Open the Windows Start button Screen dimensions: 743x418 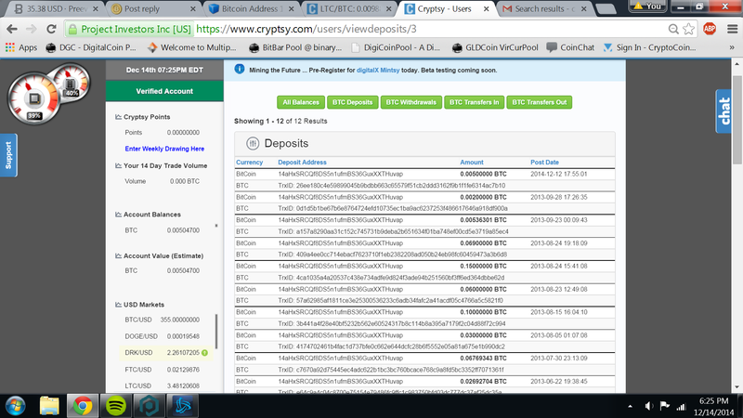[16, 406]
